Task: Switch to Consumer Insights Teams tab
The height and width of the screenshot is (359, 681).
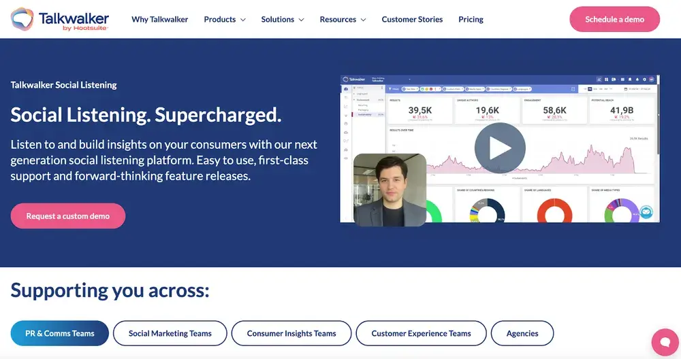Action: tap(291, 333)
